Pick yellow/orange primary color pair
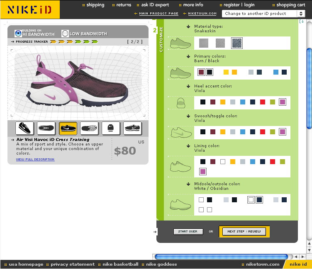312x269 pixels. (230, 72)
